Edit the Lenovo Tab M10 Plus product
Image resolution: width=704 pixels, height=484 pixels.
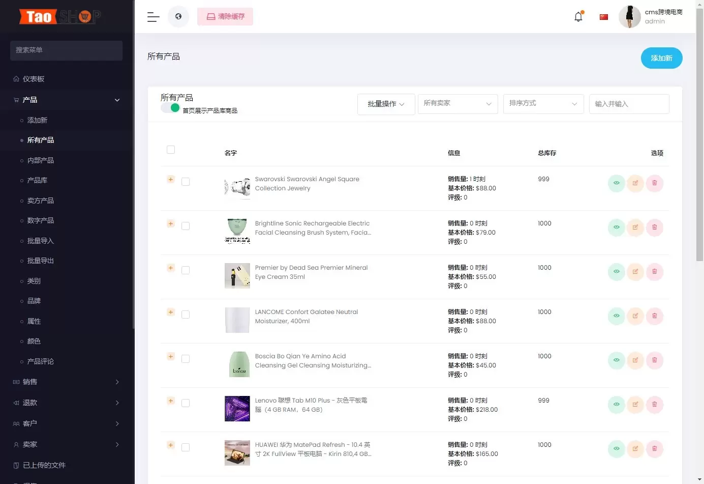coord(635,405)
